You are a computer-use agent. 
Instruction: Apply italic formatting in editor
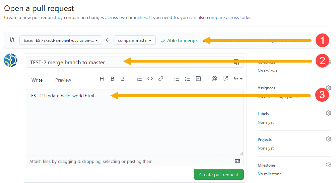point(123,79)
